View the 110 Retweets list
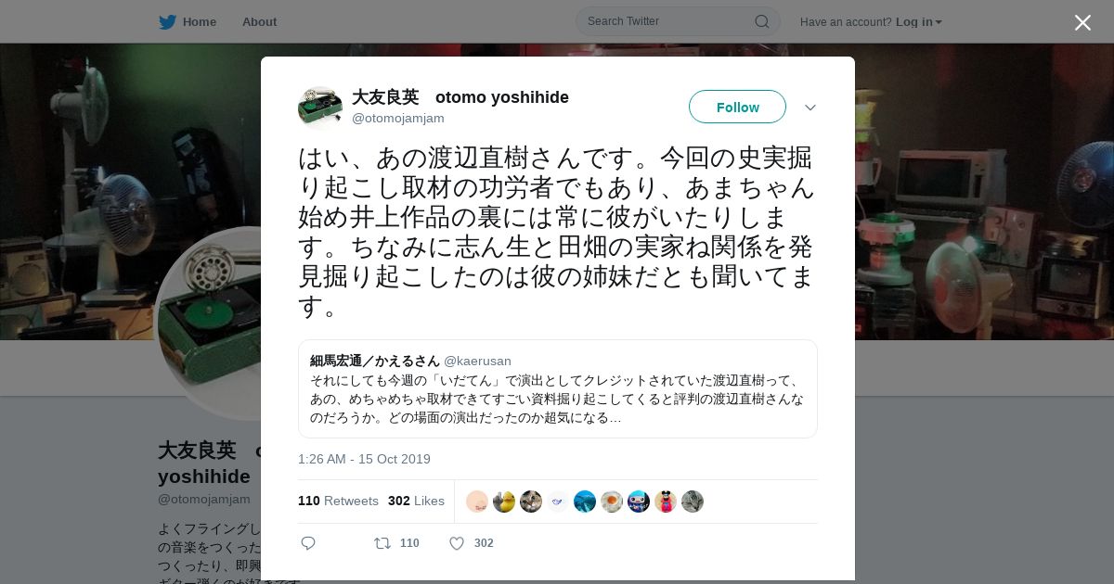 [x=338, y=501]
